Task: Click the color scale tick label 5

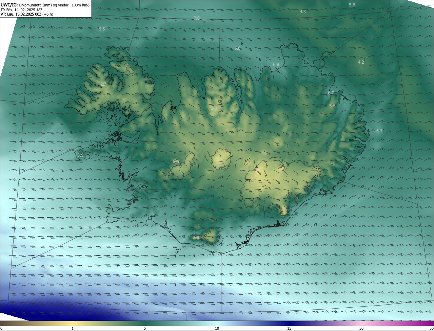Action: tap(145, 328)
